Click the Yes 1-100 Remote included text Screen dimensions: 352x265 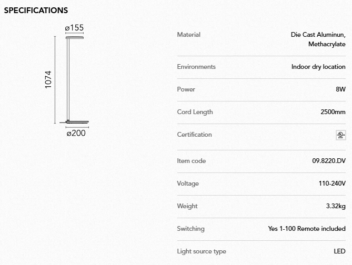(x=307, y=229)
